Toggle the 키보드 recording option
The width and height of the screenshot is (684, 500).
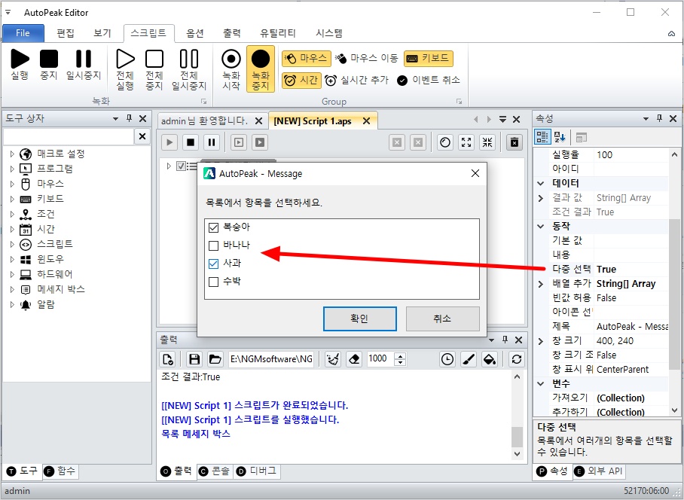click(x=429, y=58)
